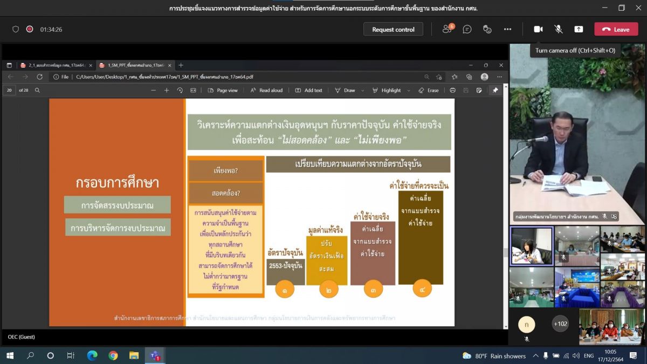Image resolution: width=647 pixels, height=364 pixels.
Task: Click the PDF save as icon
Action: coord(479,90)
